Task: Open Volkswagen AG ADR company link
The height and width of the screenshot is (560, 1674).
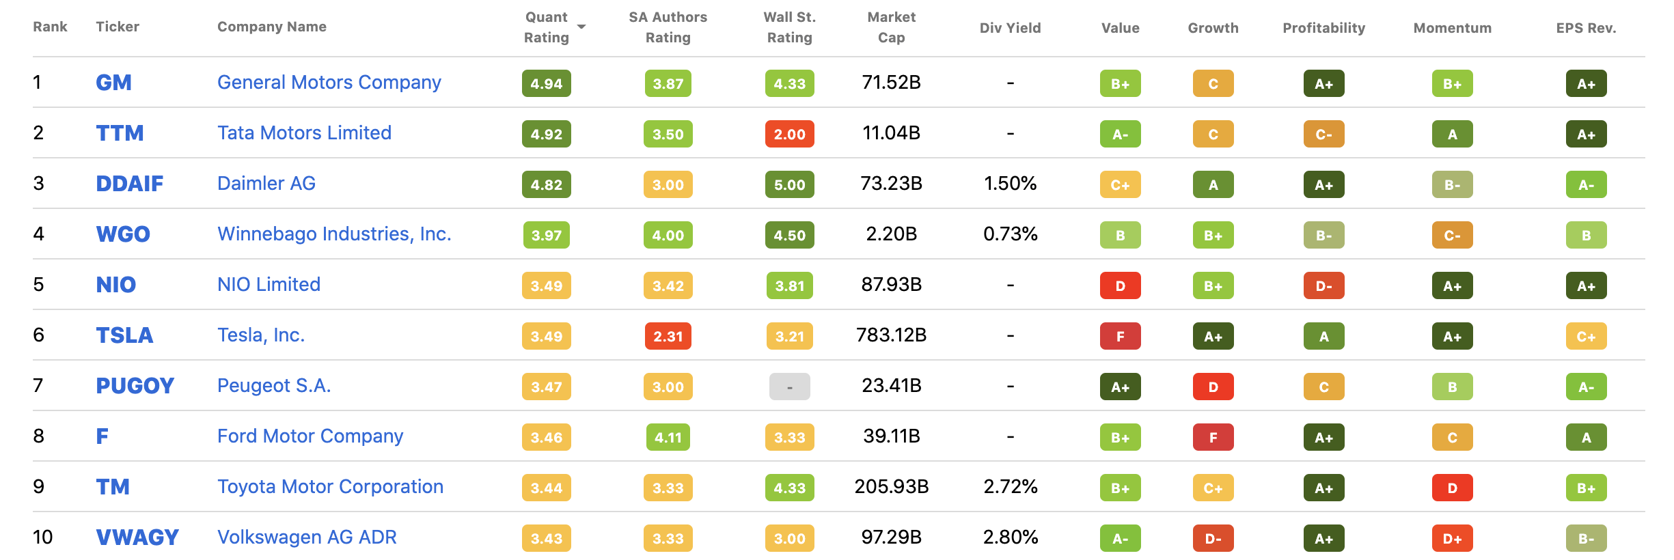Action: pos(307,537)
